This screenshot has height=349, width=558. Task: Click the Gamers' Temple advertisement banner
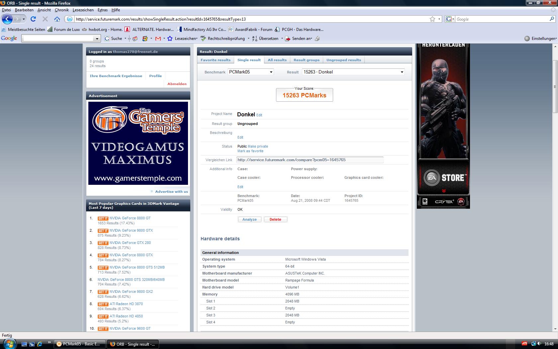(138, 143)
